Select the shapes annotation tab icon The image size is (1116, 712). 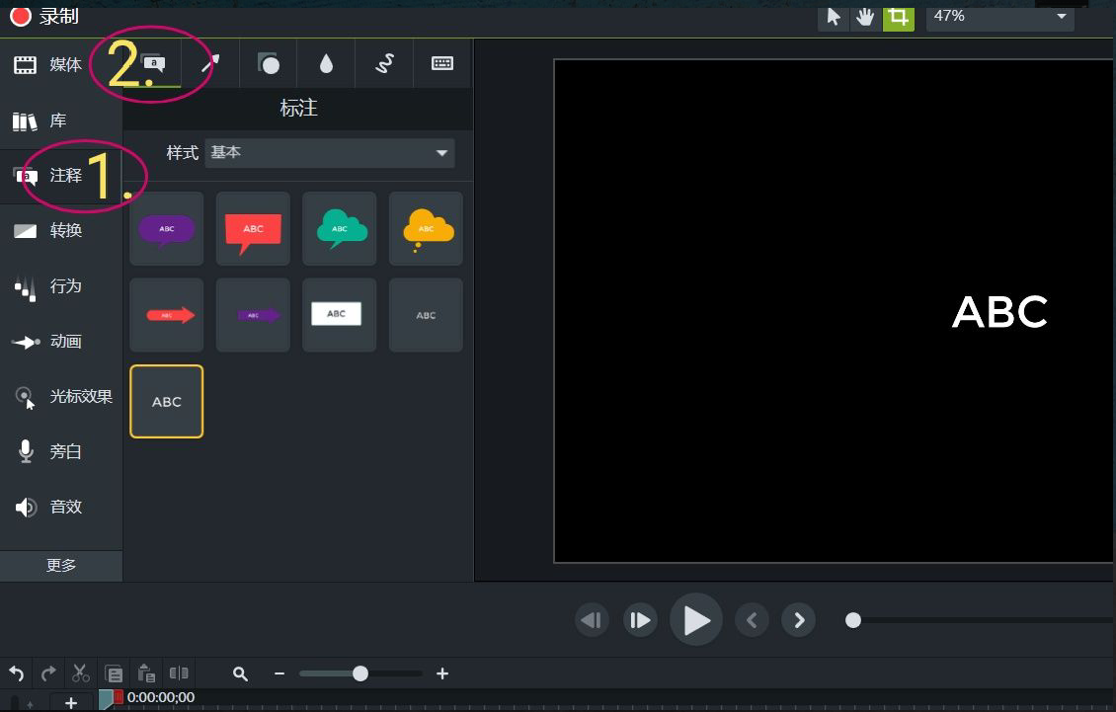(269, 64)
